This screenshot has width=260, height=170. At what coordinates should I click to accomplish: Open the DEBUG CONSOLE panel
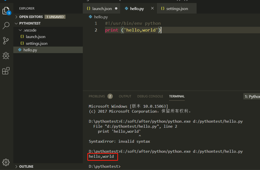(x=150, y=96)
